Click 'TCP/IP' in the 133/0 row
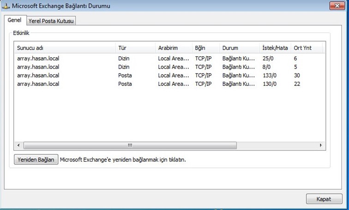349x210 pixels. coord(203,75)
